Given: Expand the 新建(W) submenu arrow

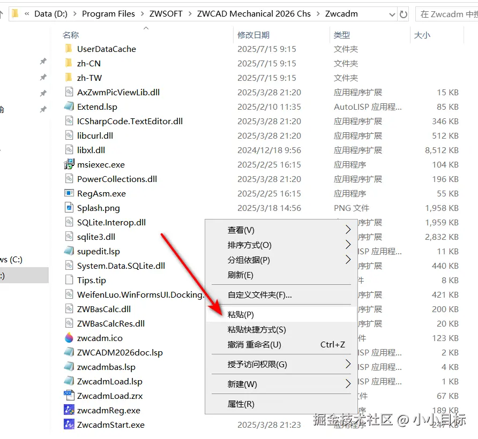Looking at the screenshot, I should [348, 384].
